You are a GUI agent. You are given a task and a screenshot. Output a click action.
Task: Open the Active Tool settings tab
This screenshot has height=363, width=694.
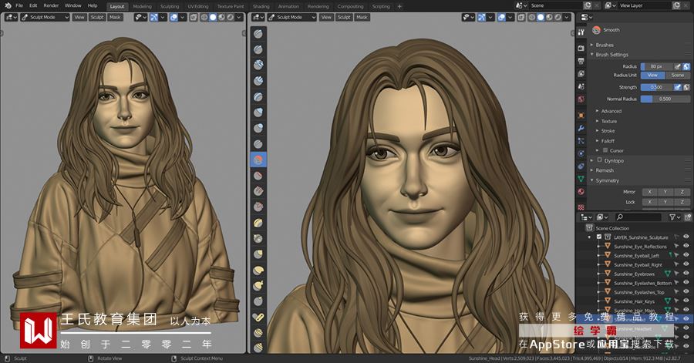pos(581,32)
